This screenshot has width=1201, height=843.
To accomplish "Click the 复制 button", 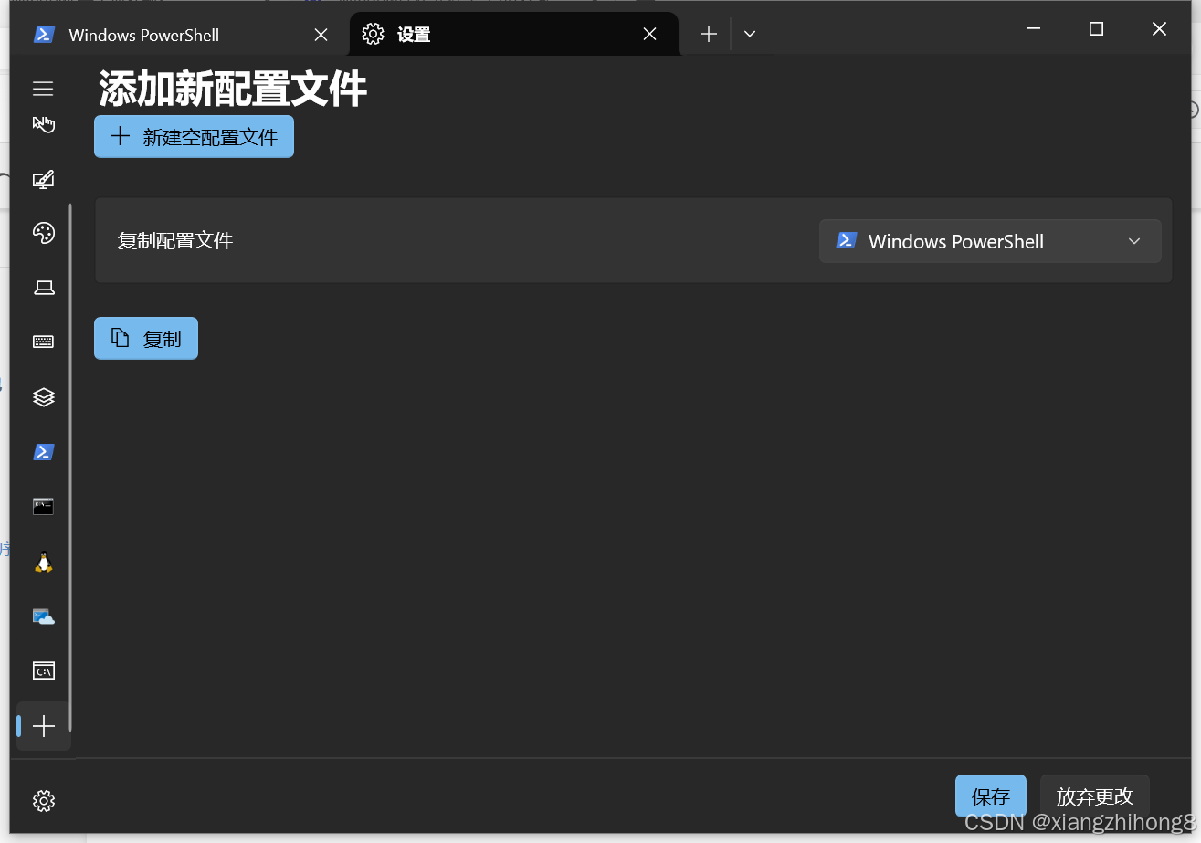I will click(146, 338).
